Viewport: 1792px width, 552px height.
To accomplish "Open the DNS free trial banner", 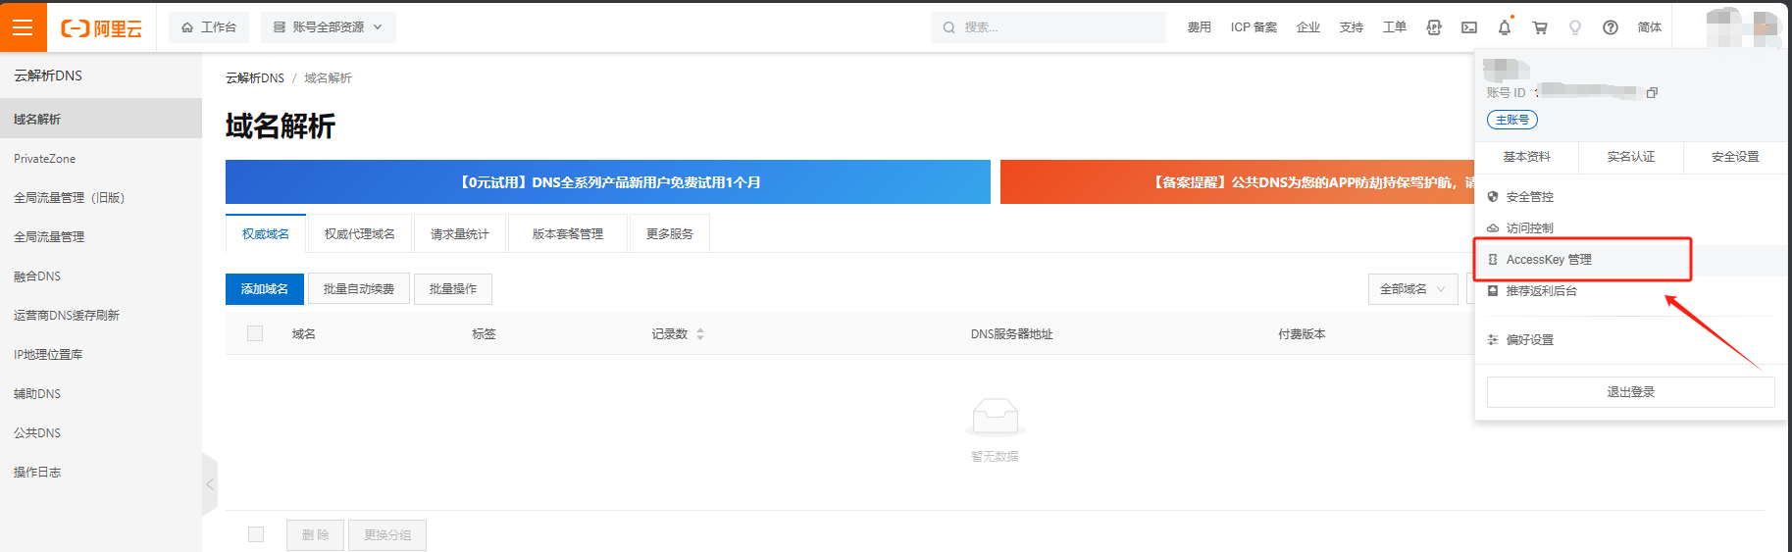I will tap(608, 182).
